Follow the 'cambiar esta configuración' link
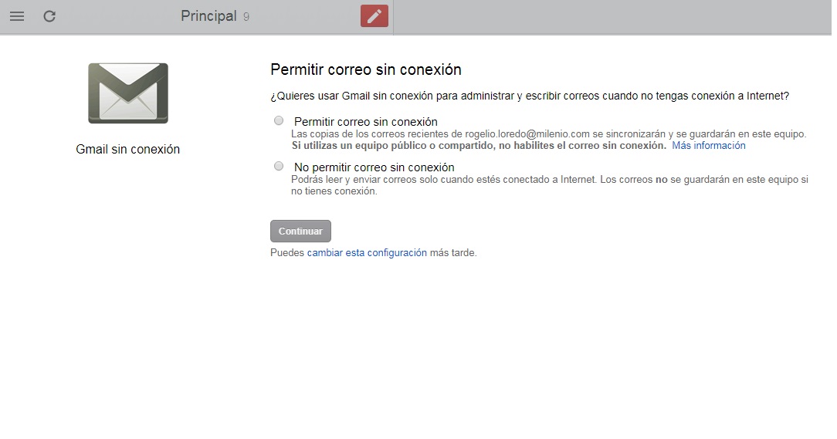This screenshot has height=439, width=837. tap(367, 252)
